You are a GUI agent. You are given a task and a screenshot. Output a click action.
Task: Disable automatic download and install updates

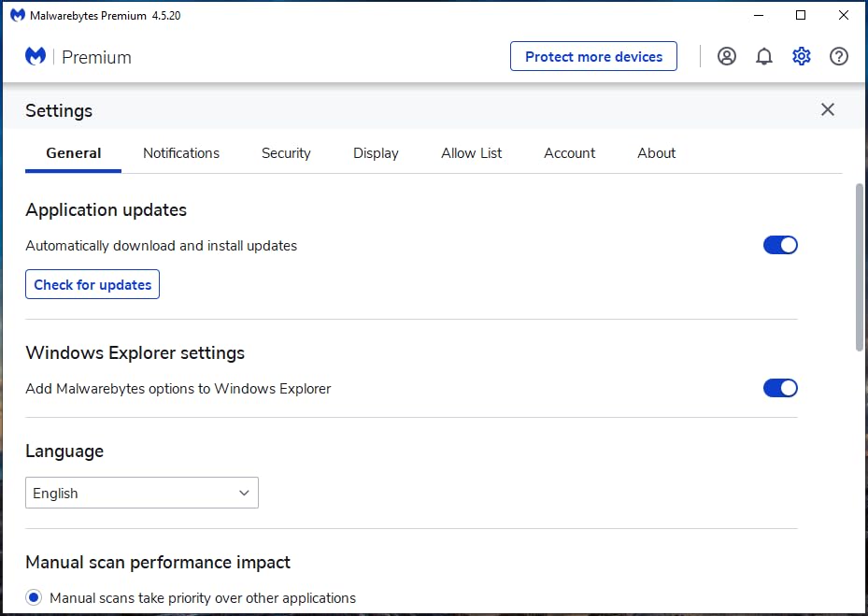click(780, 245)
